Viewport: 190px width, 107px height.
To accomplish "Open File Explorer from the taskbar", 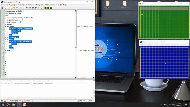I will pos(14,105).
